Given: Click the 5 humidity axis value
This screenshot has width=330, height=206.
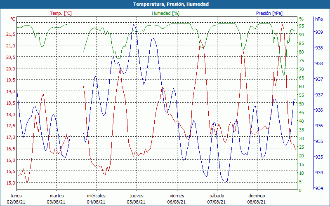Looking at the screenshot, I should tap(300, 182).
